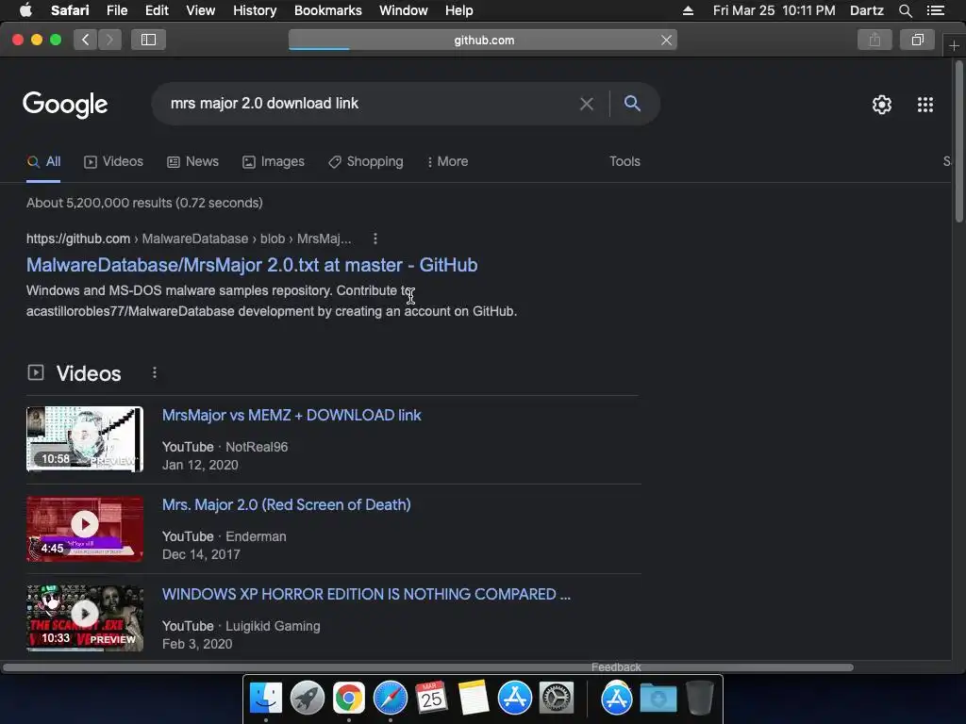Click into the Google search input field

[x=370, y=104]
